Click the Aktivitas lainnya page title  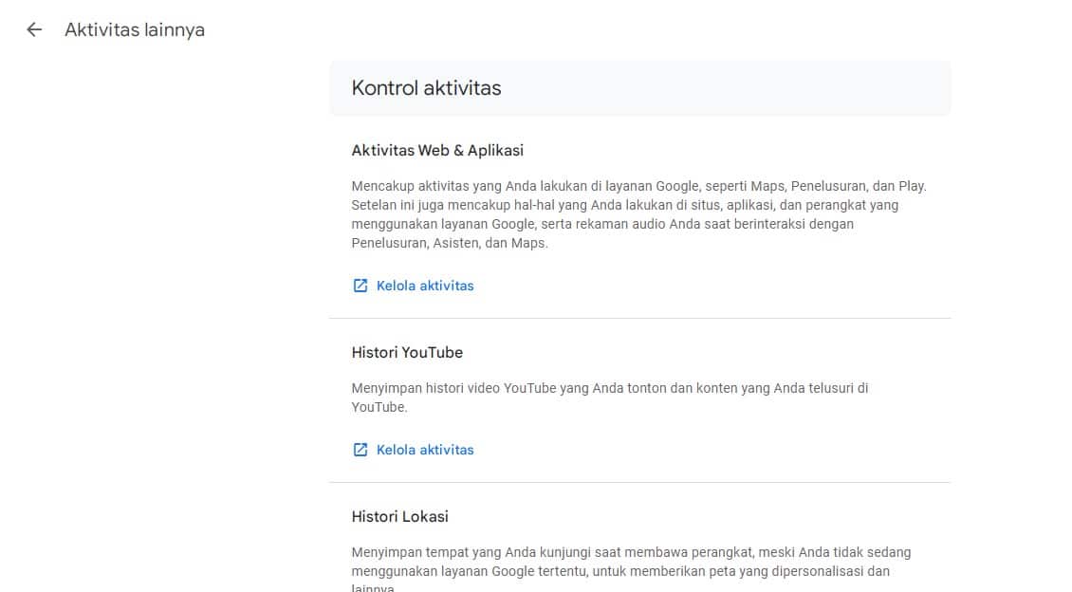(x=134, y=29)
